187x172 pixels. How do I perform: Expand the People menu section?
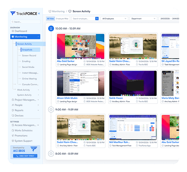tap(25, 105)
